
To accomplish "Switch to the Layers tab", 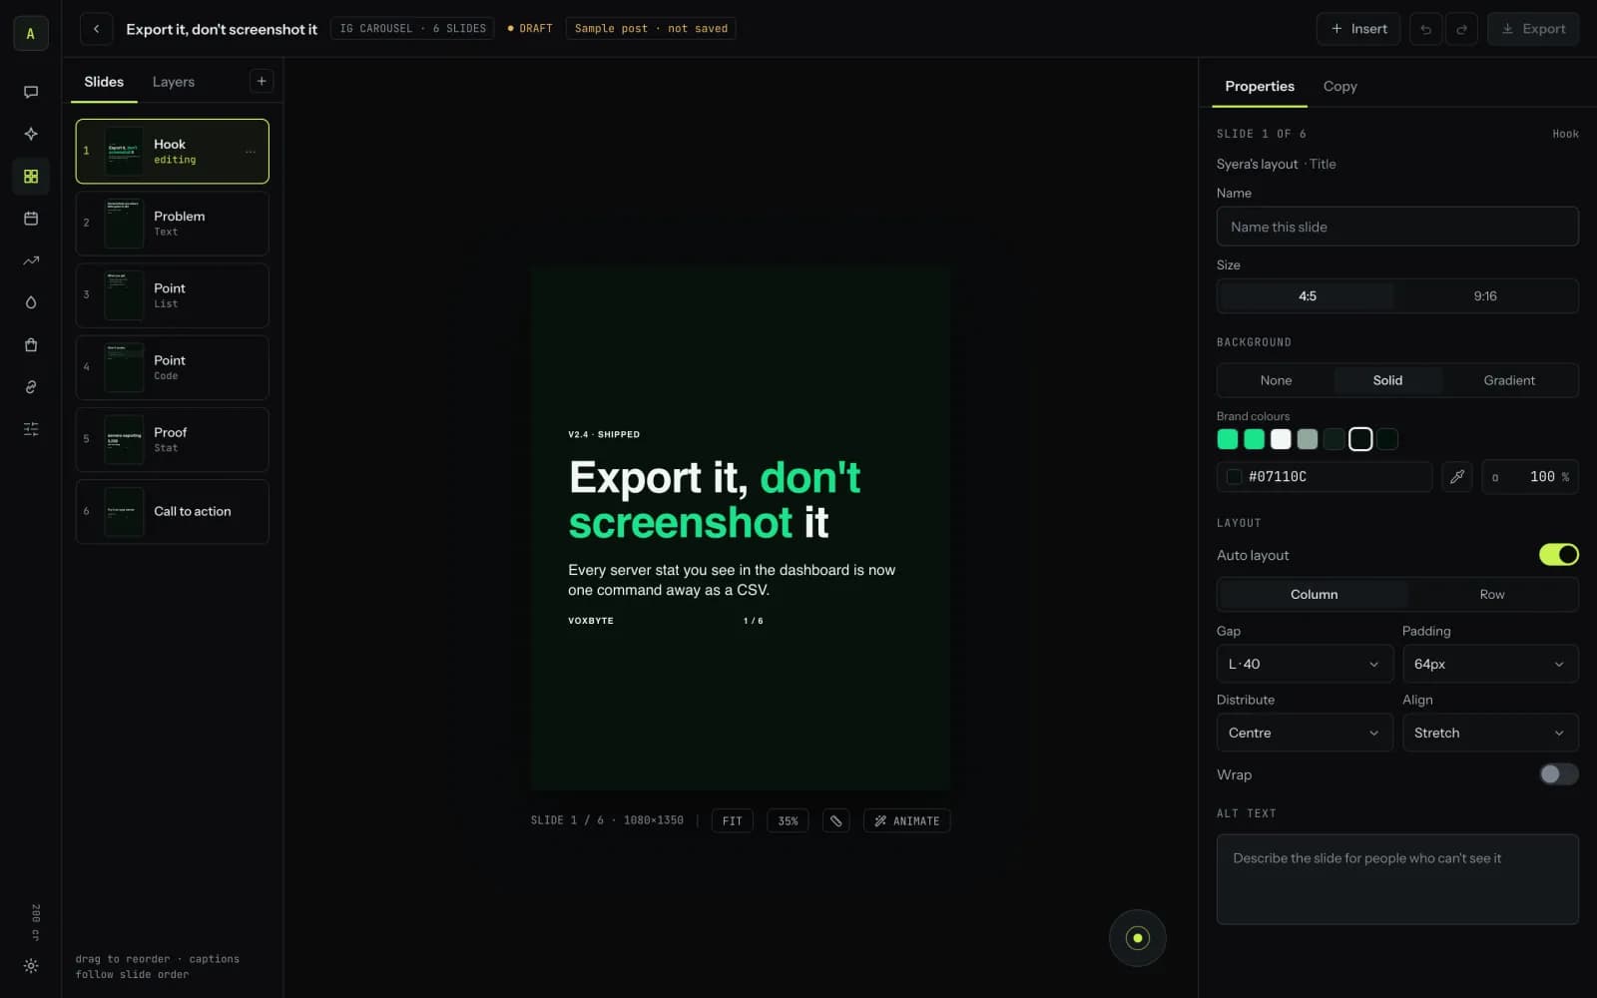I will [x=174, y=82].
